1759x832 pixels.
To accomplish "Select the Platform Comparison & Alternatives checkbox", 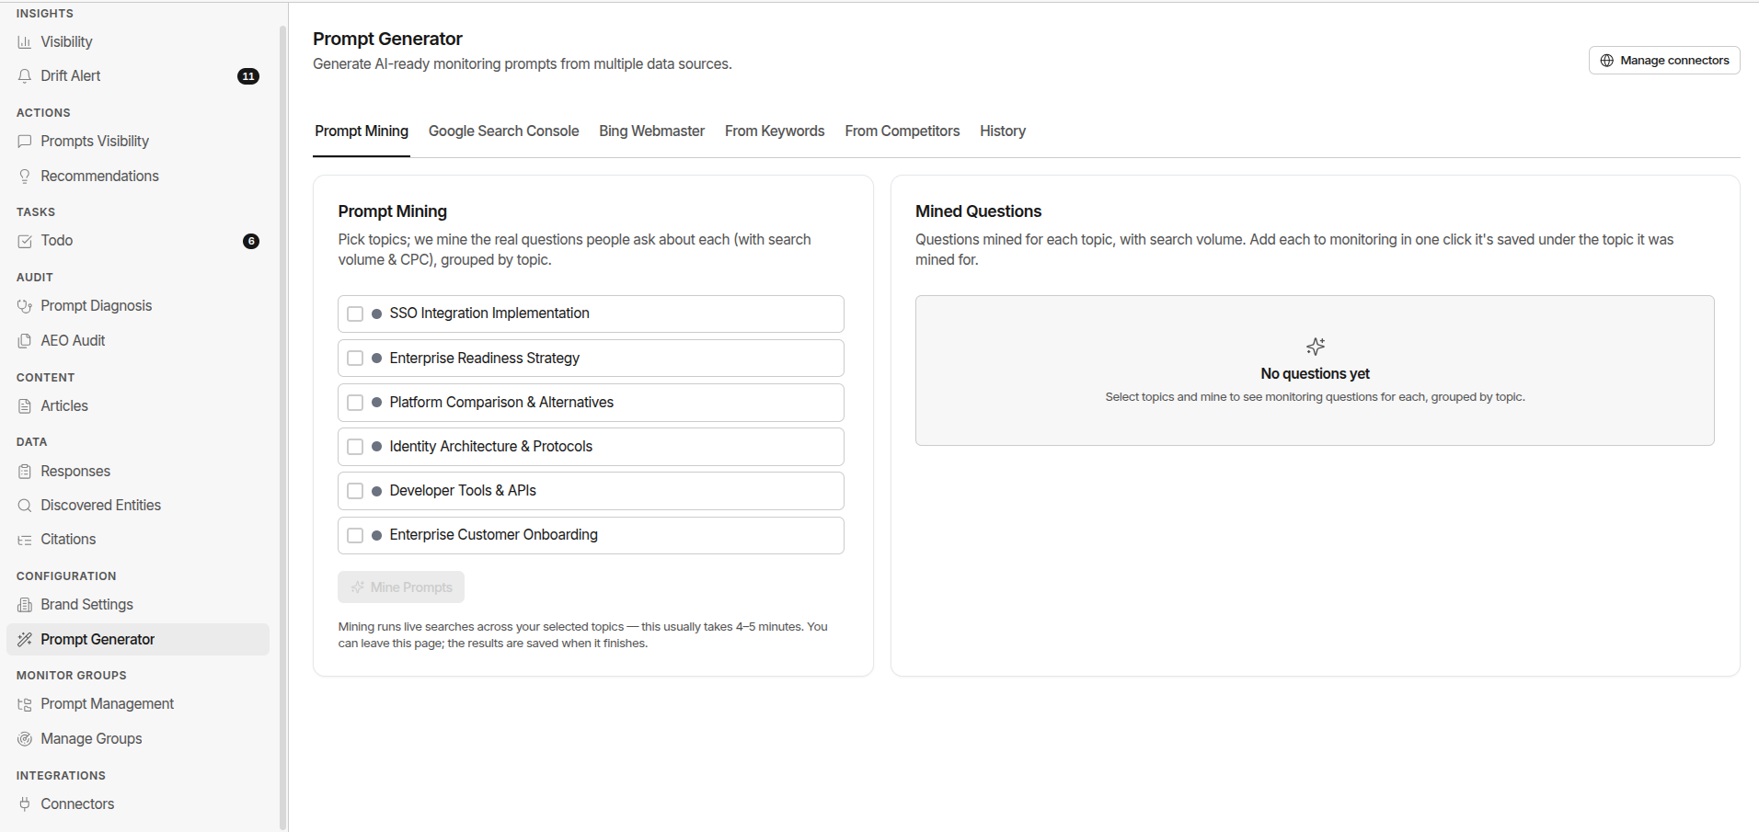I will click(x=355, y=403).
